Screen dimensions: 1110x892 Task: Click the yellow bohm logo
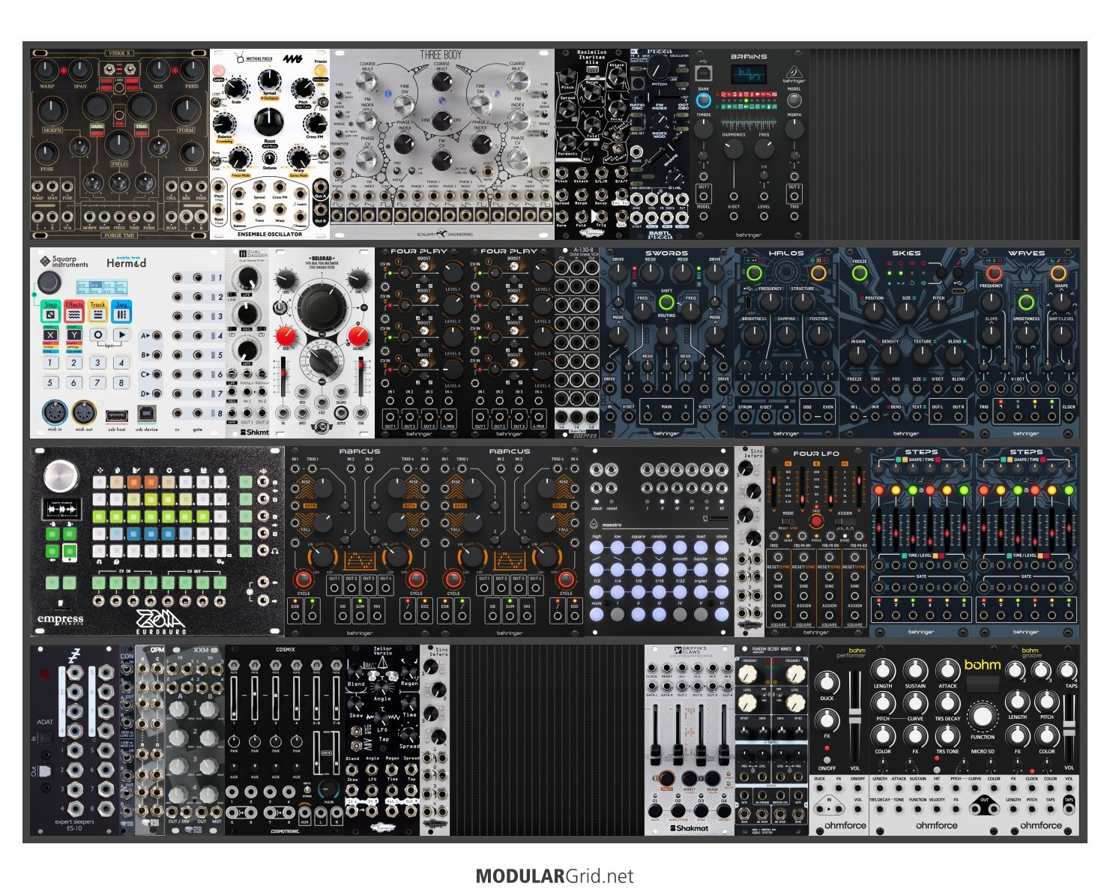[983, 665]
